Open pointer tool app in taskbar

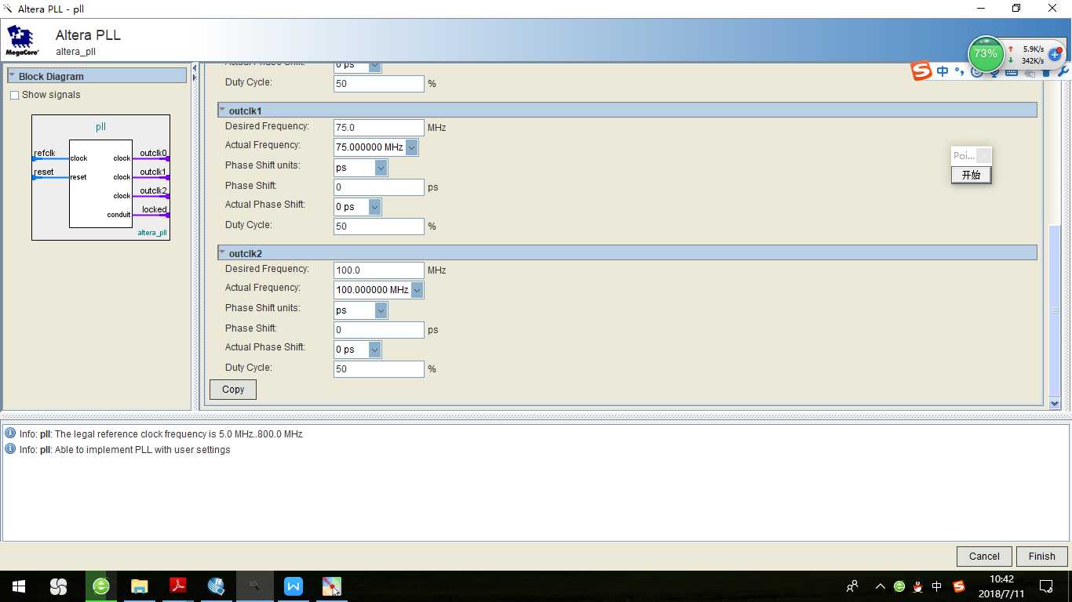(332, 586)
